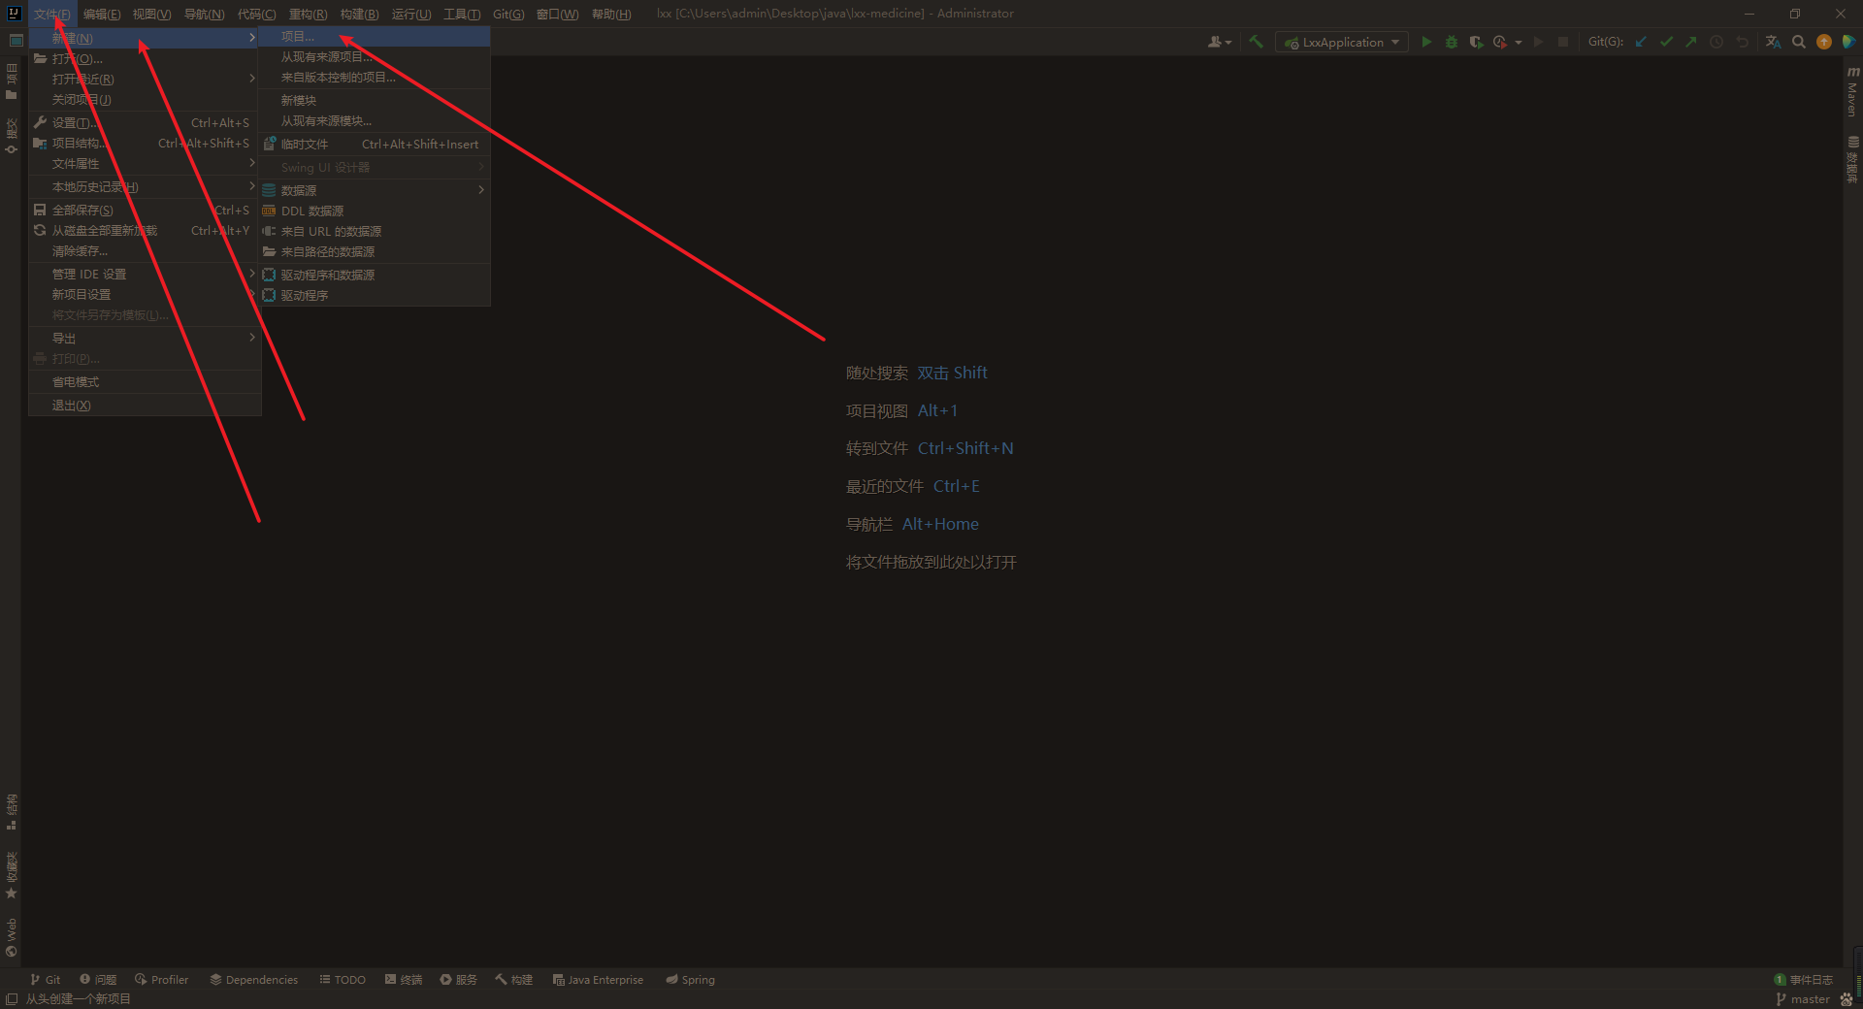Click the Git update project blue arrow
The image size is (1863, 1009).
(x=1641, y=42)
